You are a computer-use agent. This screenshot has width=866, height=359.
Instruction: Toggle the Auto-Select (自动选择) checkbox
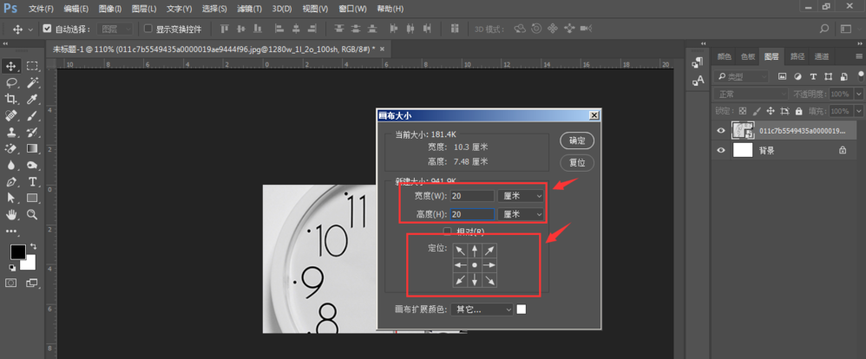point(47,29)
